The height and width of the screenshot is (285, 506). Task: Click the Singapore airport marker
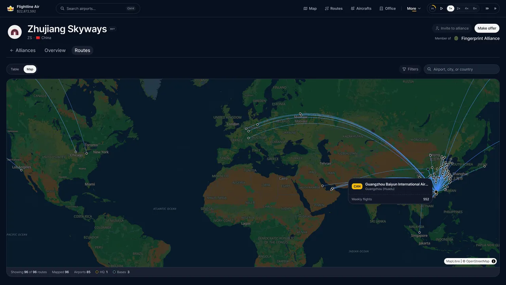tap(419, 232)
